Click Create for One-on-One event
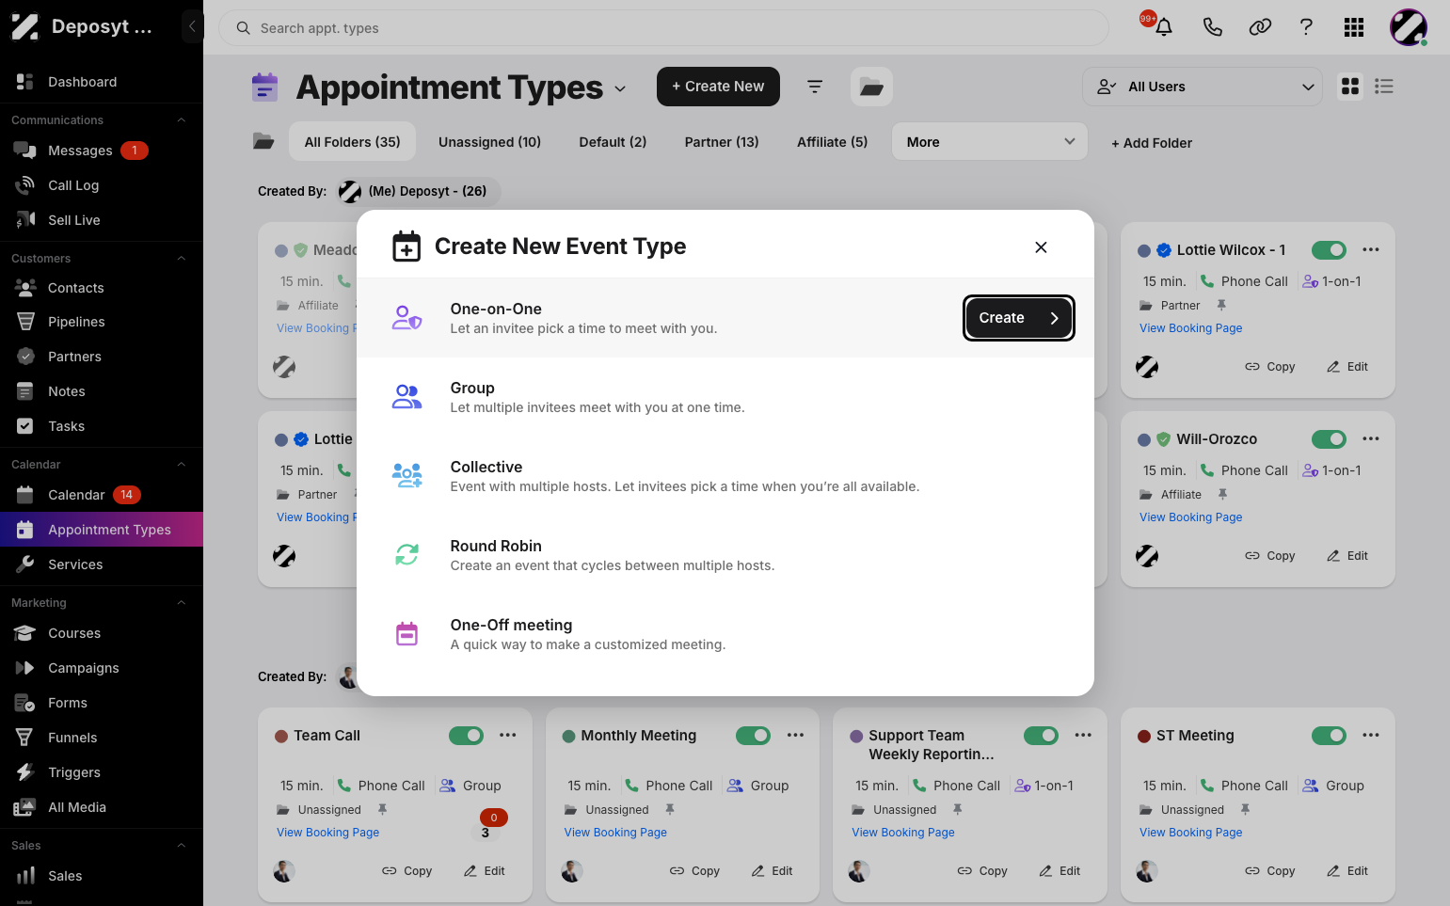This screenshot has height=906, width=1450. (1019, 318)
